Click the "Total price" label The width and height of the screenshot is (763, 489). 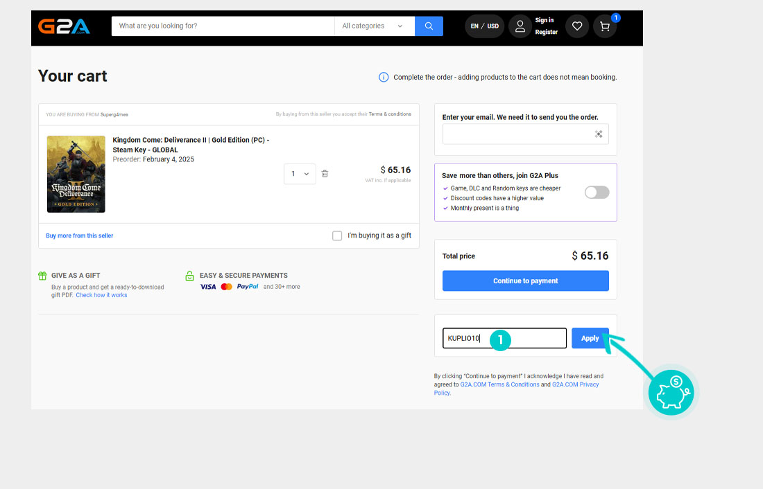pyautogui.click(x=458, y=256)
